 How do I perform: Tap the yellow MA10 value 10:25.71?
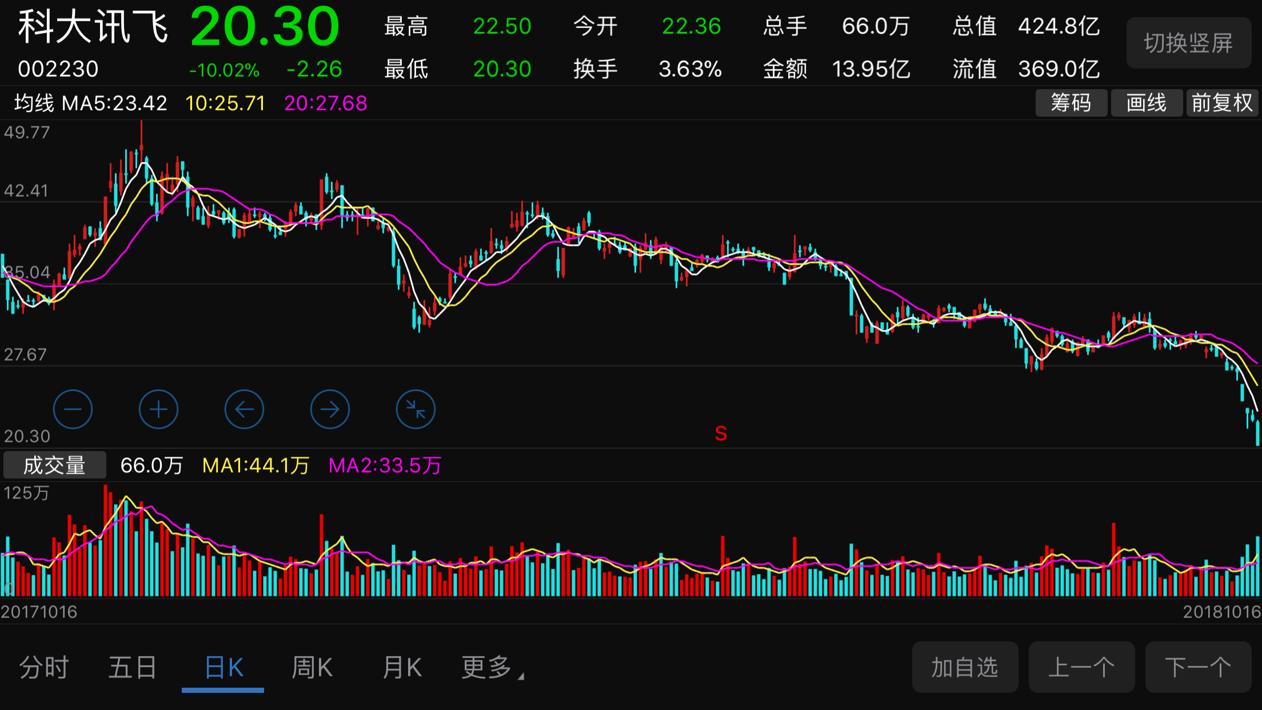(x=226, y=103)
